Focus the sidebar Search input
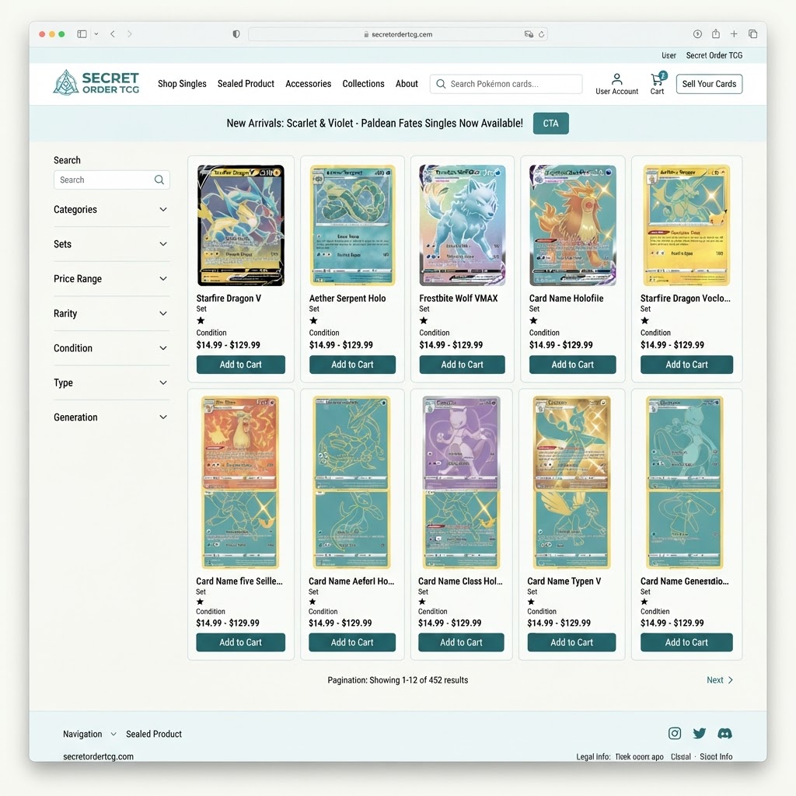Image resolution: width=796 pixels, height=796 pixels. (112, 180)
